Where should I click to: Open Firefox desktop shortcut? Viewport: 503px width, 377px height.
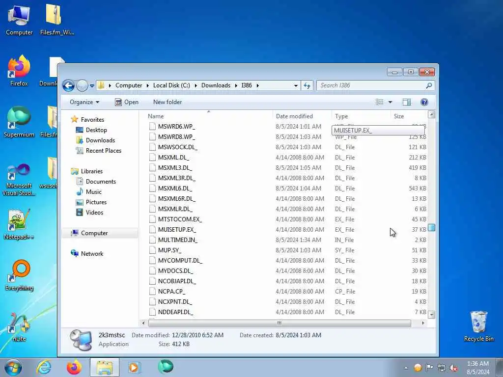tap(19, 71)
